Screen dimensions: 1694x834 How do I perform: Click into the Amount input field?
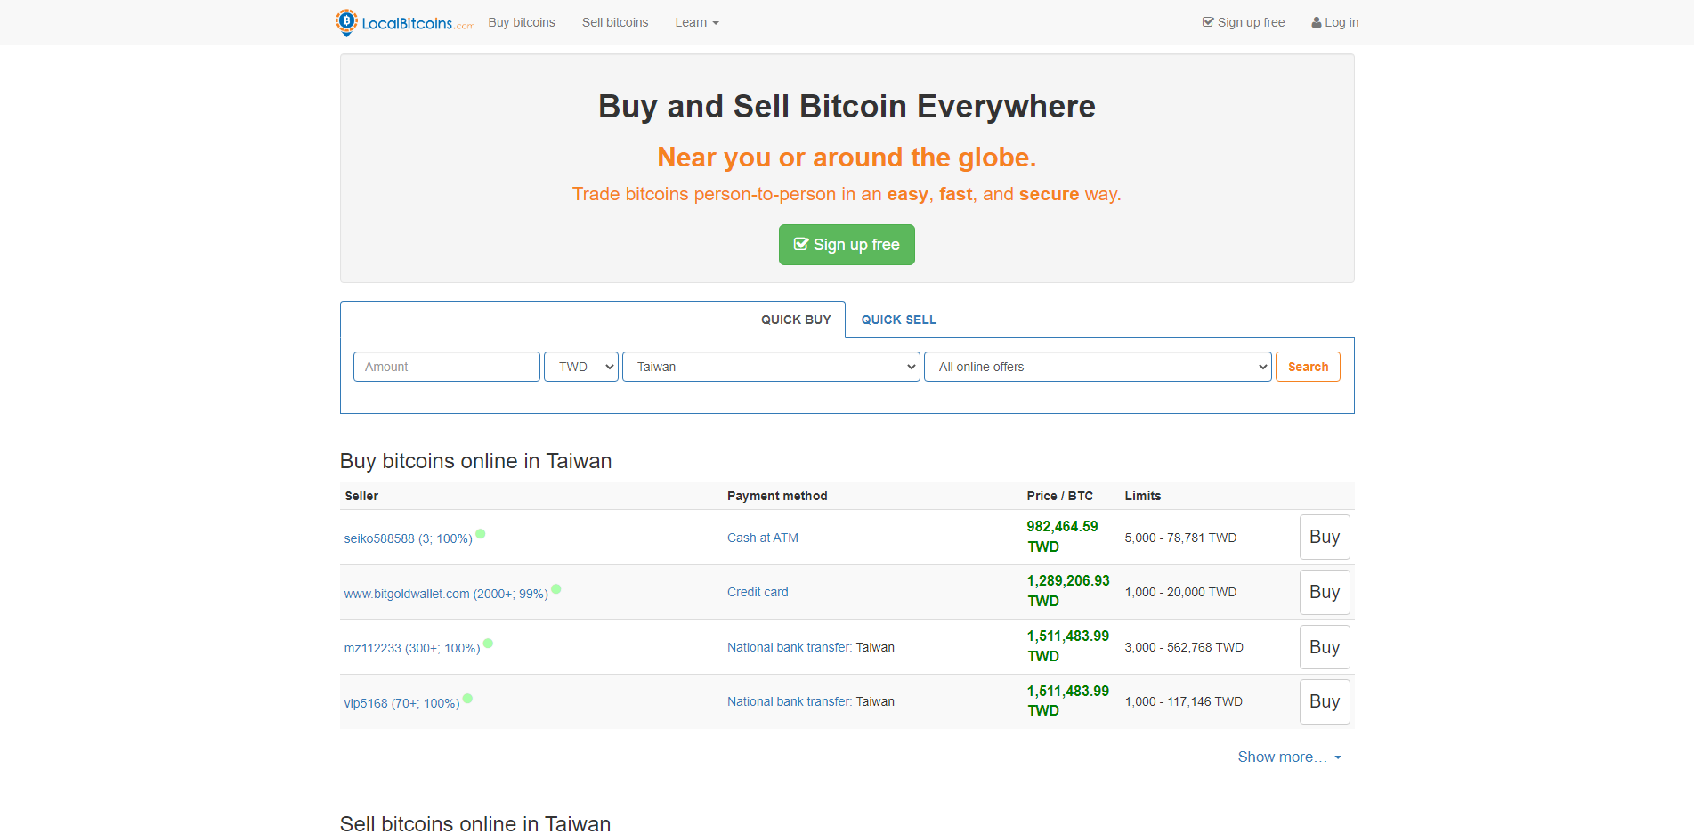coord(447,367)
